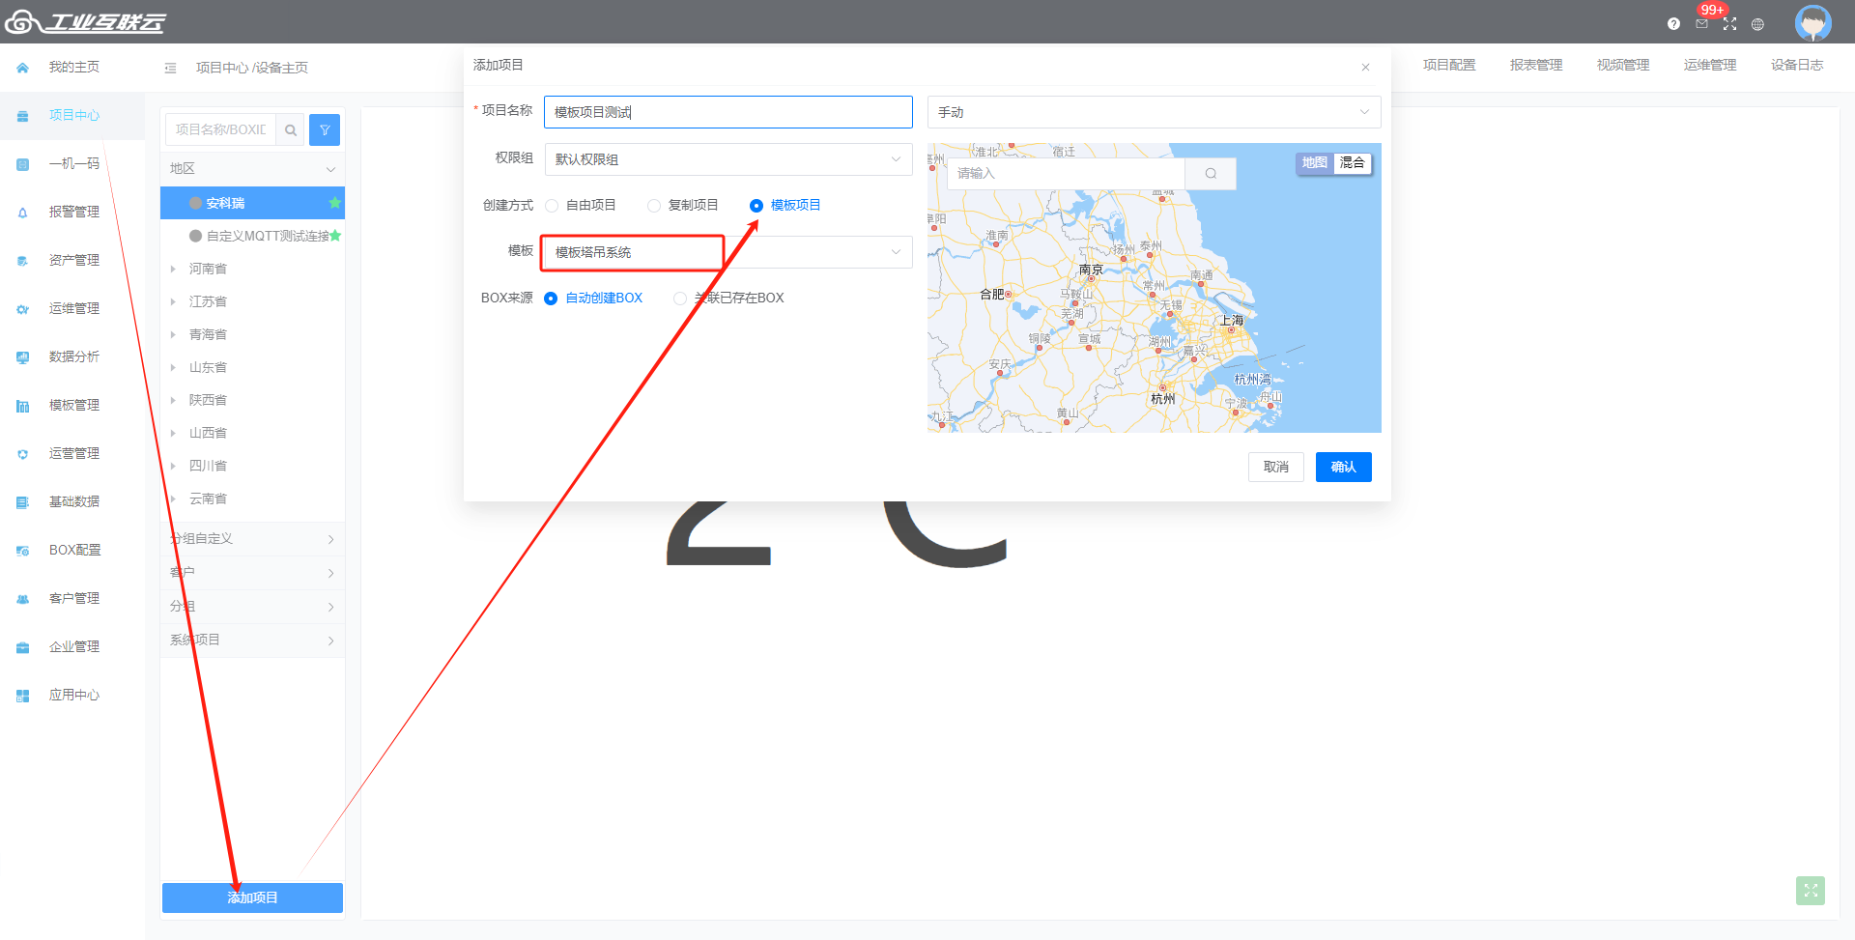Screen dimensions: 1855x940
Task: Go to 企业管理 in the sidebar
Action: point(72,647)
